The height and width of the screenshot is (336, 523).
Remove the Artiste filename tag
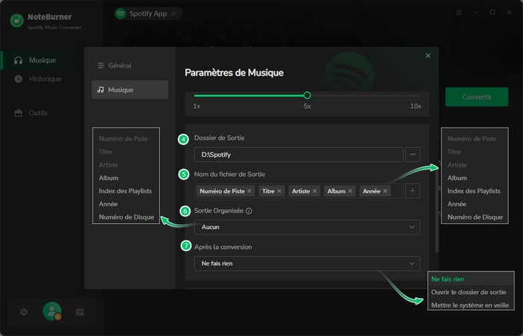click(315, 191)
